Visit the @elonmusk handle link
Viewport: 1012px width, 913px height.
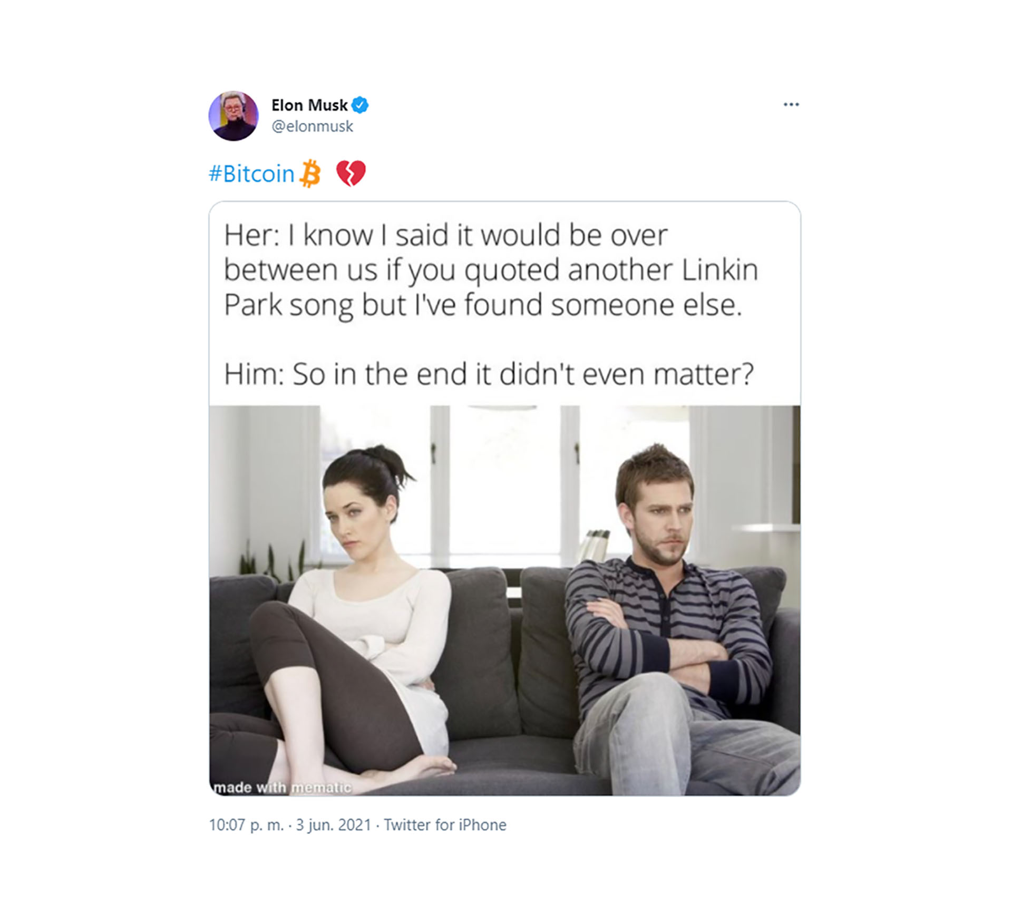coord(312,127)
